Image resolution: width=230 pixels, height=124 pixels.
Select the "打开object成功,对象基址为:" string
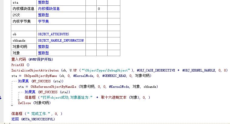(67, 97)
